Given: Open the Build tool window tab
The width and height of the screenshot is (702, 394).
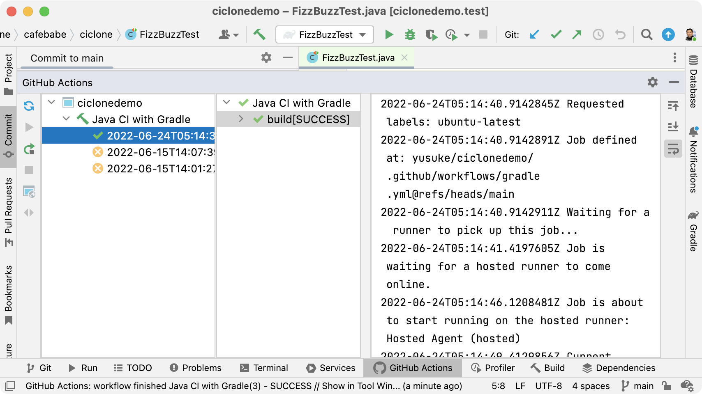Looking at the screenshot, I should click(547, 368).
